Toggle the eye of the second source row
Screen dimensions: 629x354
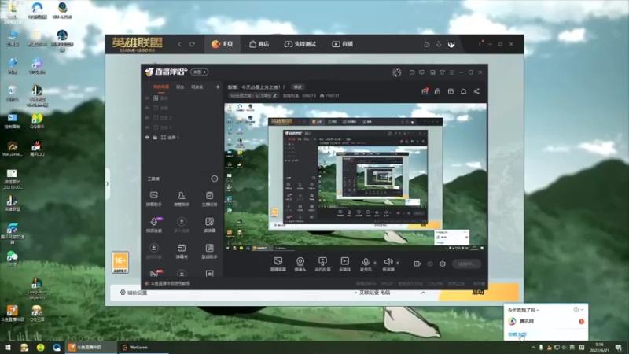147,108
